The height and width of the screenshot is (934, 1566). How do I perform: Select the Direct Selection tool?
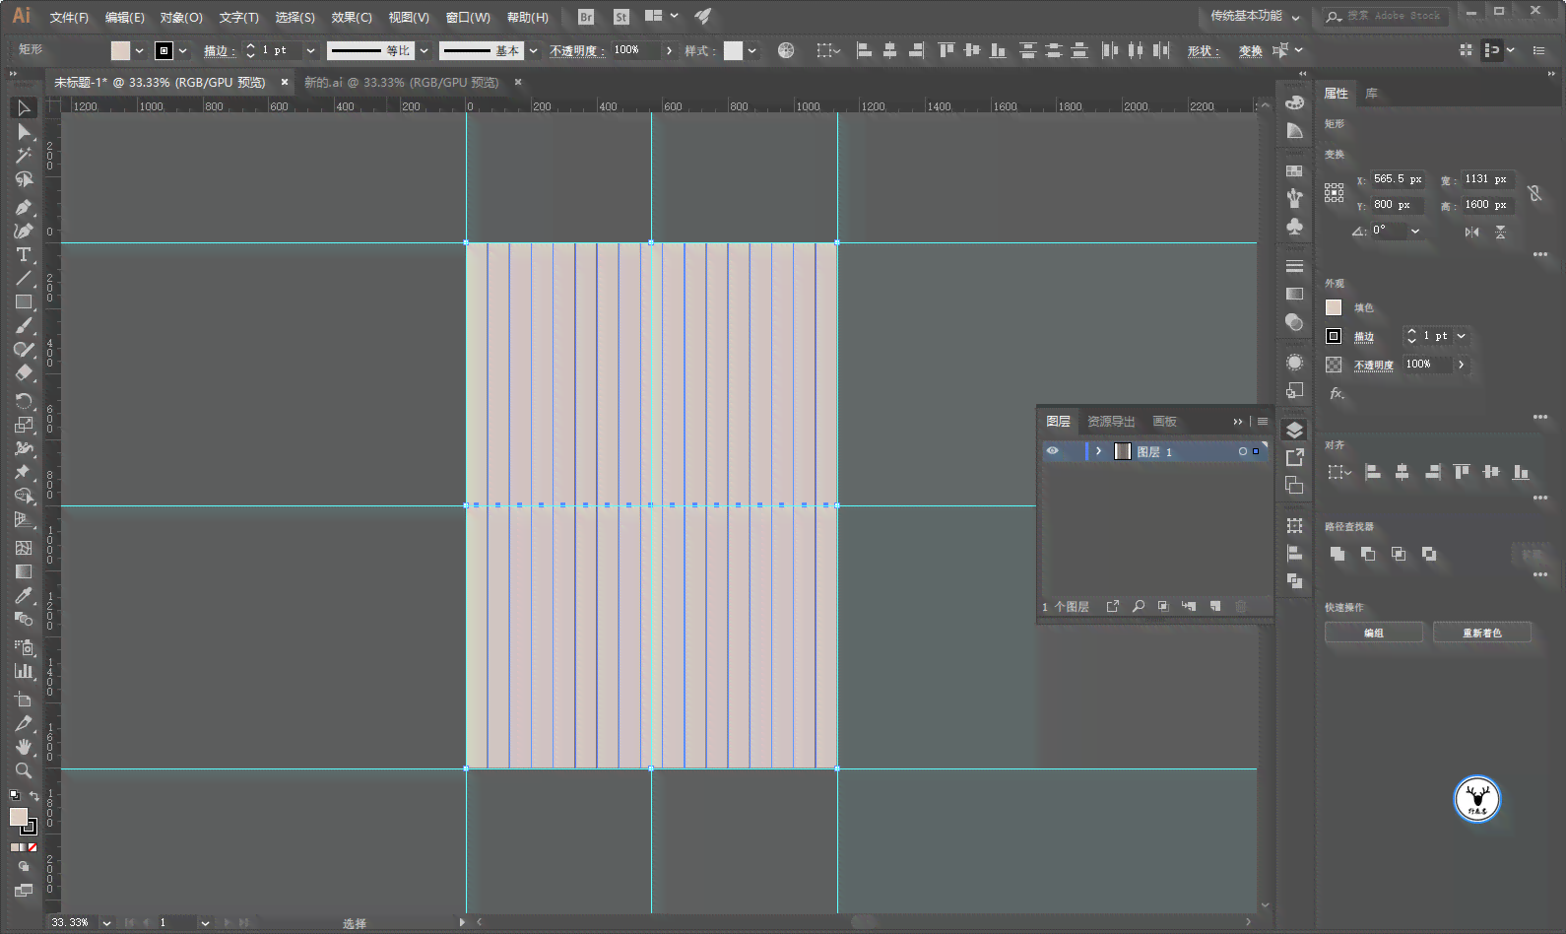24,132
